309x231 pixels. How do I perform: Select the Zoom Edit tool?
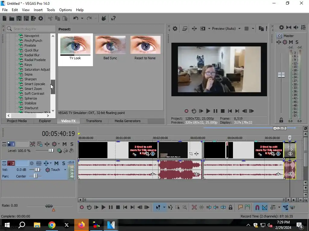185,207
